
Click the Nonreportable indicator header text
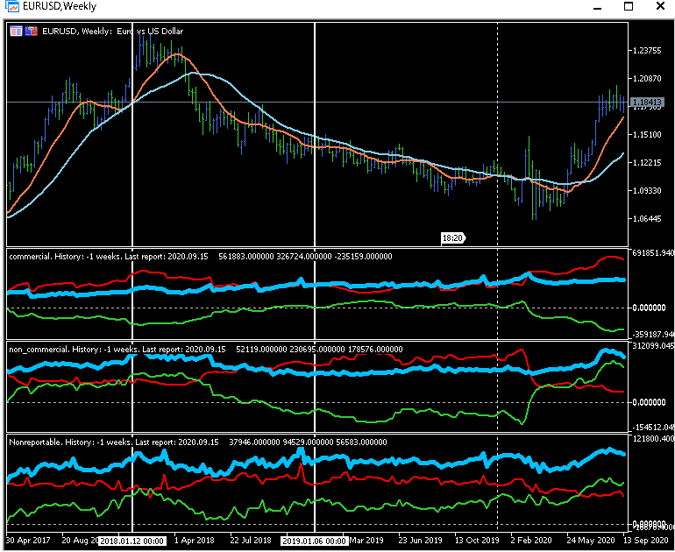point(198,442)
